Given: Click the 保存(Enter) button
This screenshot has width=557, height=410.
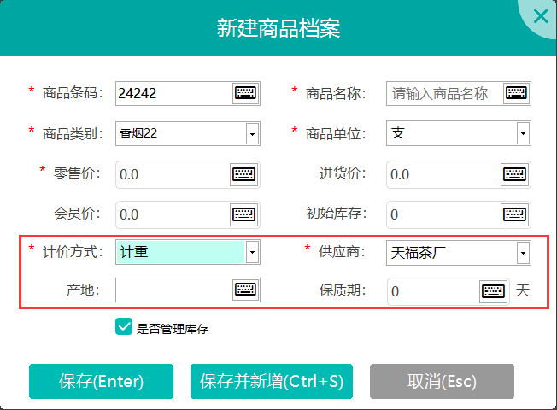Looking at the screenshot, I should [x=101, y=381].
